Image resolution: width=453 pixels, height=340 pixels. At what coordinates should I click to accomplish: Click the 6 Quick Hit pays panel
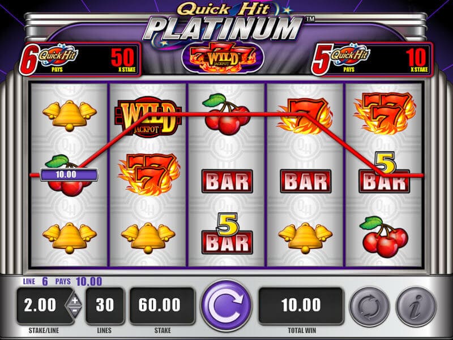80,60
